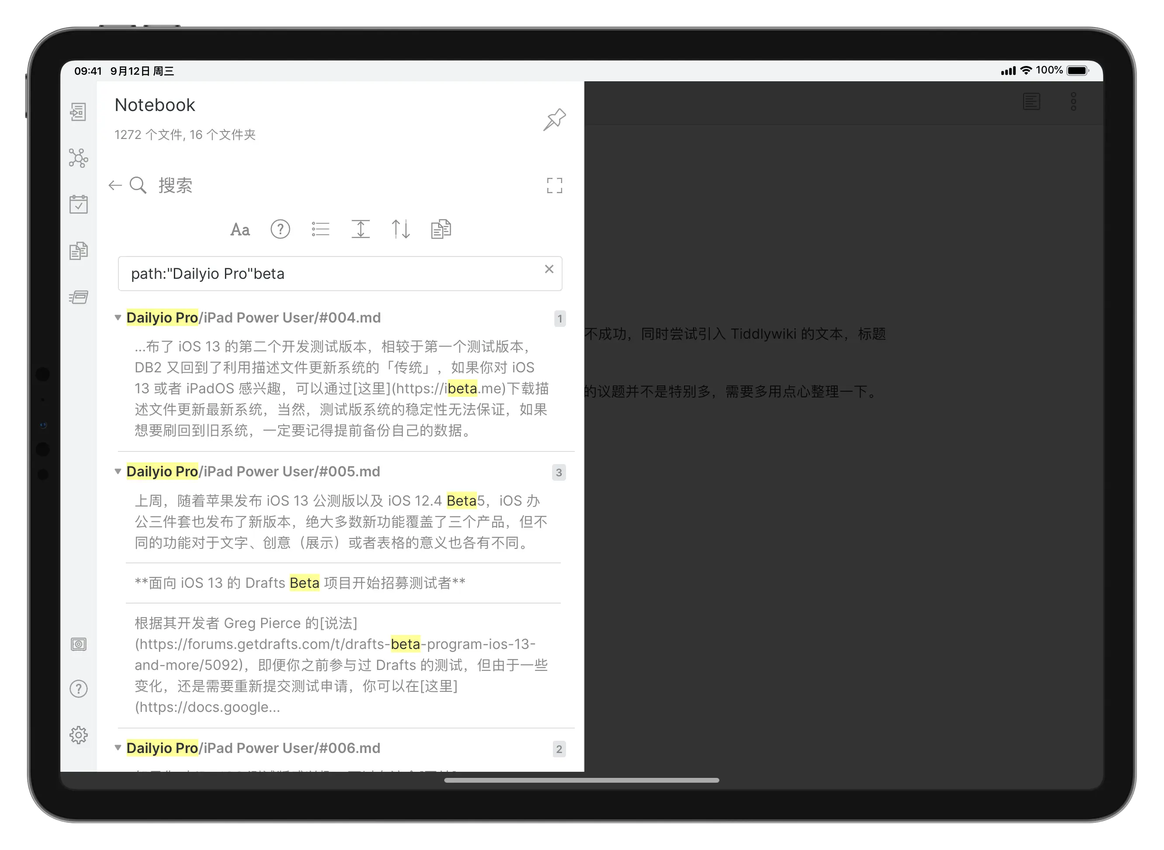The image size is (1164, 850).
Task: Tap the 09:41 clock in status bar
Action: pyautogui.click(x=88, y=71)
